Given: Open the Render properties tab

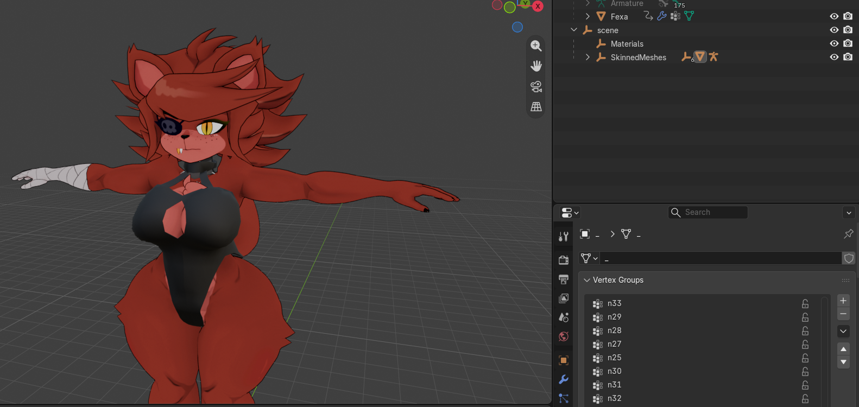Looking at the screenshot, I should pyautogui.click(x=564, y=260).
